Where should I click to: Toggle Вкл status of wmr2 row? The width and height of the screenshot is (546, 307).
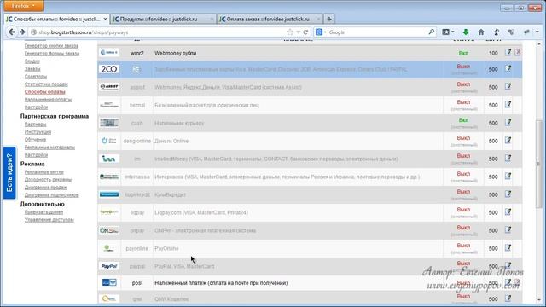pyautogui.click(x=463, y=53)
